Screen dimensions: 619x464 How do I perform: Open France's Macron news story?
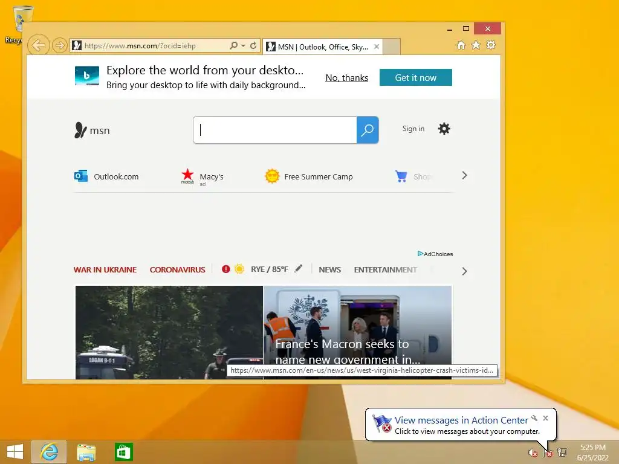click(358, 332)
